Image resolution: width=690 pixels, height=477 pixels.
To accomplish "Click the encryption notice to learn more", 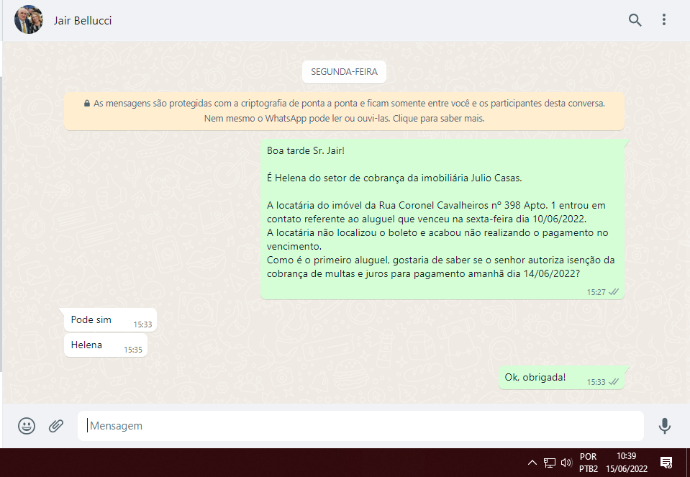I will [x=344, y=111].
